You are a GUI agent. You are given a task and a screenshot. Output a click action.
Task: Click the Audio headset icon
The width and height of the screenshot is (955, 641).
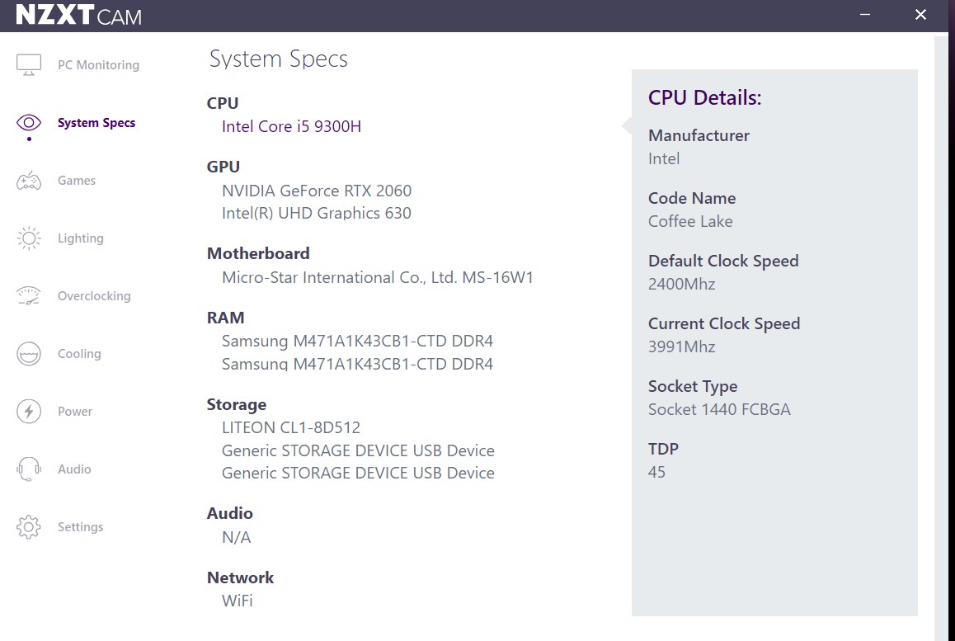[29, 469]
